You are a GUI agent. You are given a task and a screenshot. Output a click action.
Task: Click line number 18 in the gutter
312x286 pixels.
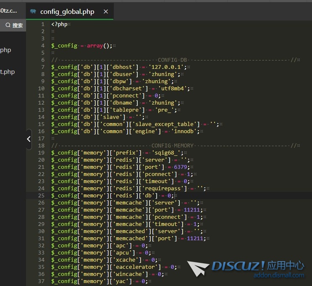pos(41,146)
